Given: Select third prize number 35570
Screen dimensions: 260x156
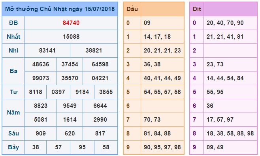Looking at the screenshot, I should tap(70, 78).
